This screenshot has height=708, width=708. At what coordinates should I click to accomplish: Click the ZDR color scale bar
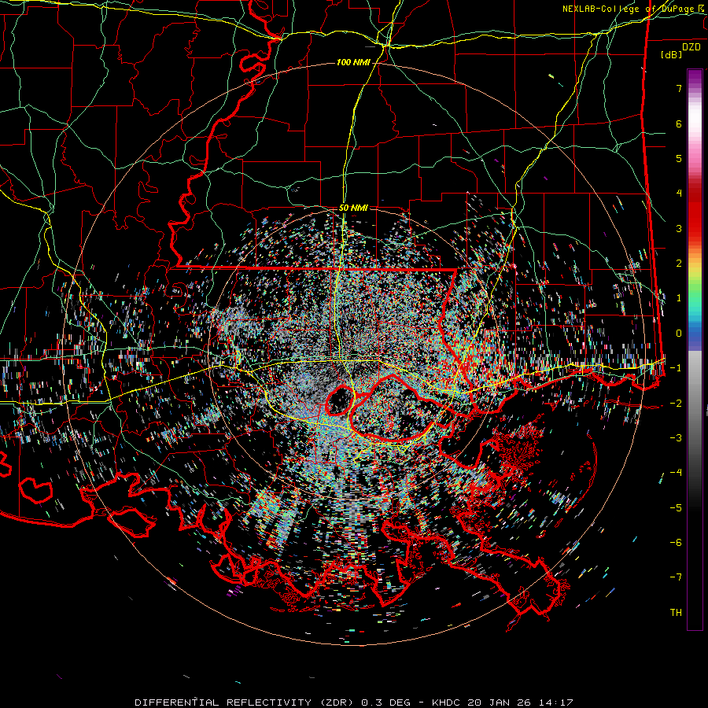point(695,349)
